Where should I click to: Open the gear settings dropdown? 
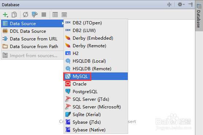coord(181,4)
